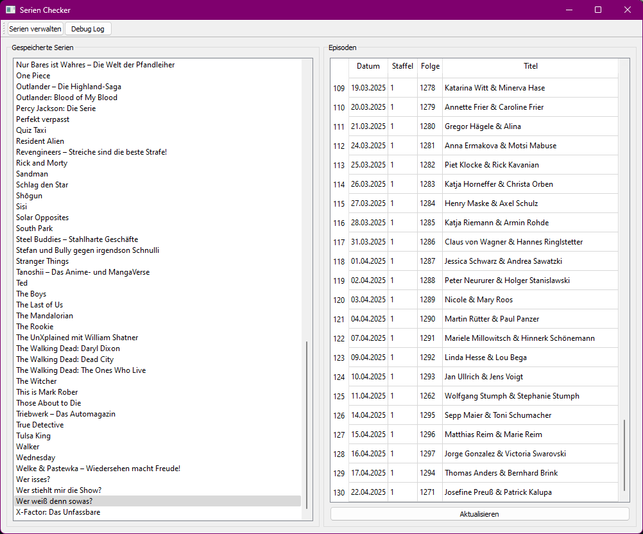Select Stranger Things in the series list

[42, 261]
